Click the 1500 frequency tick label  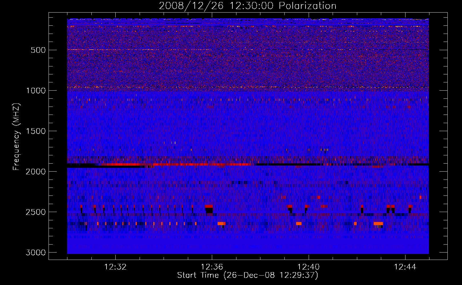tap(36, 131)
